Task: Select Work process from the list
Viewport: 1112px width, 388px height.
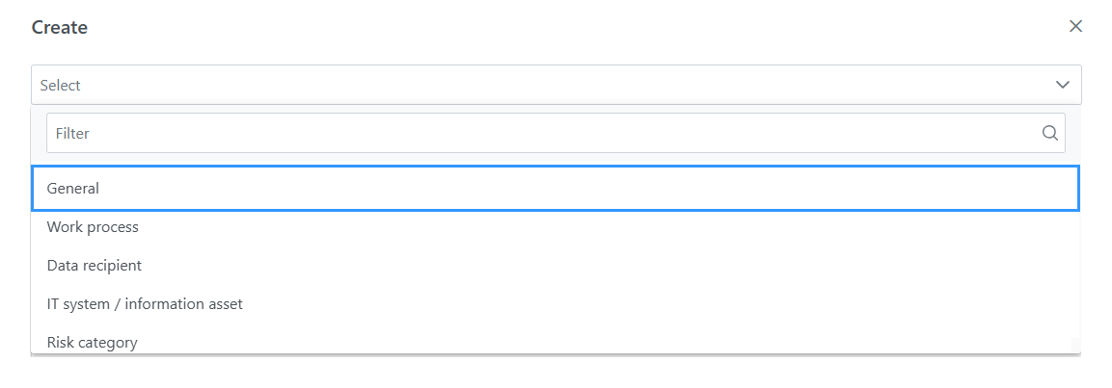Action: (x=556, y=227)
